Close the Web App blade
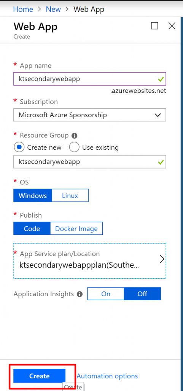 172,26
